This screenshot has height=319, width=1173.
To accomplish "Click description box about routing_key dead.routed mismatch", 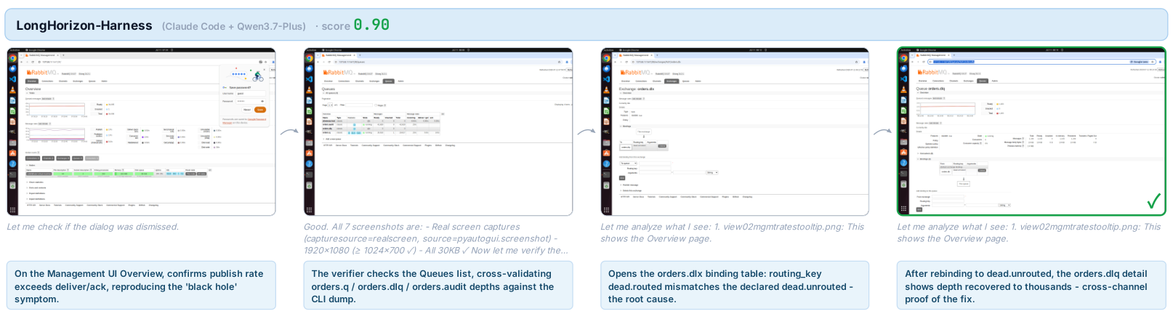I will tap(735, 286).
